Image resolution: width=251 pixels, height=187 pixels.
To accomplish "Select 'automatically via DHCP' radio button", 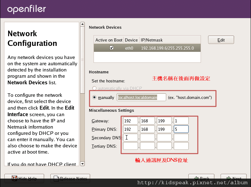I will point(94,88).
